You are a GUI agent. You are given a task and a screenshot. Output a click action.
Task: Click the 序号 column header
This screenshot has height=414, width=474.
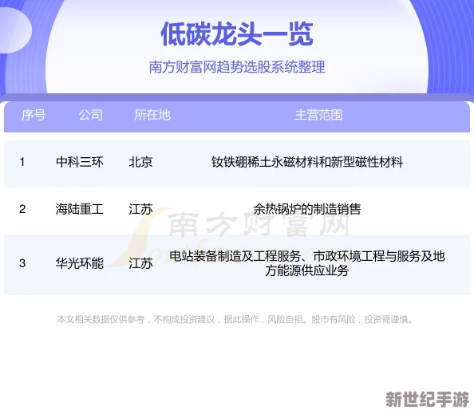coord(34,115)
